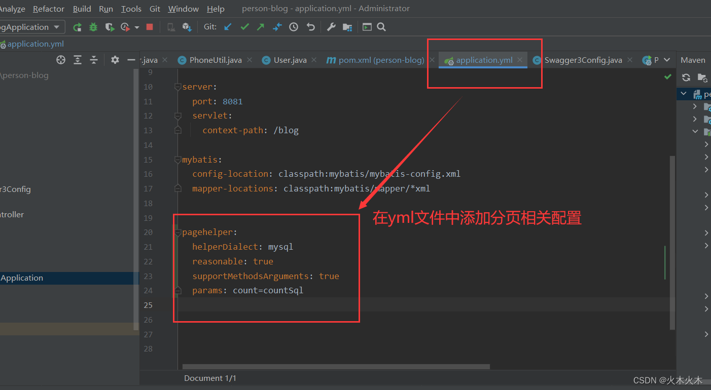Open the Analyze menu
711x390 pixels.
11,9
